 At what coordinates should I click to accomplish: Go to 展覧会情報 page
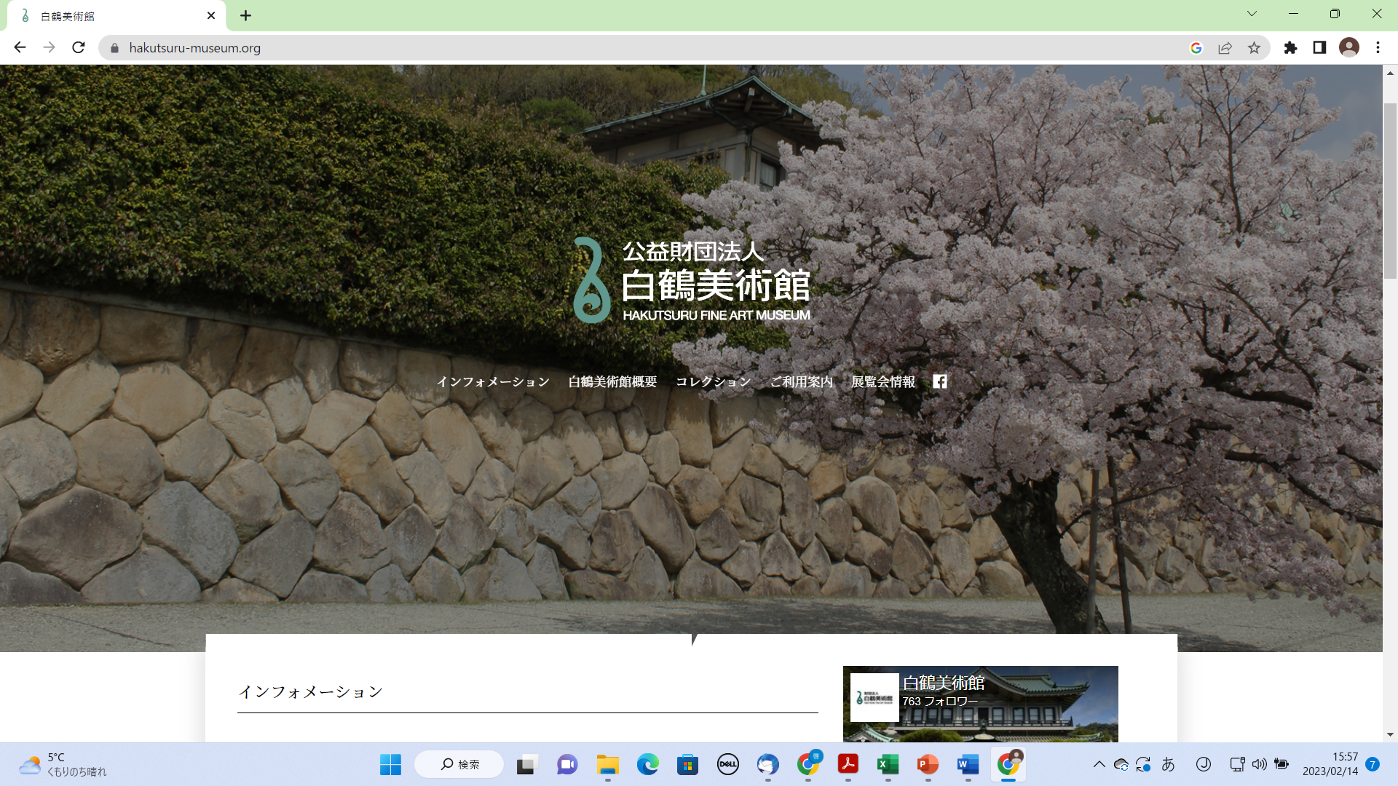pyautogui.click(x=882, y=381)
